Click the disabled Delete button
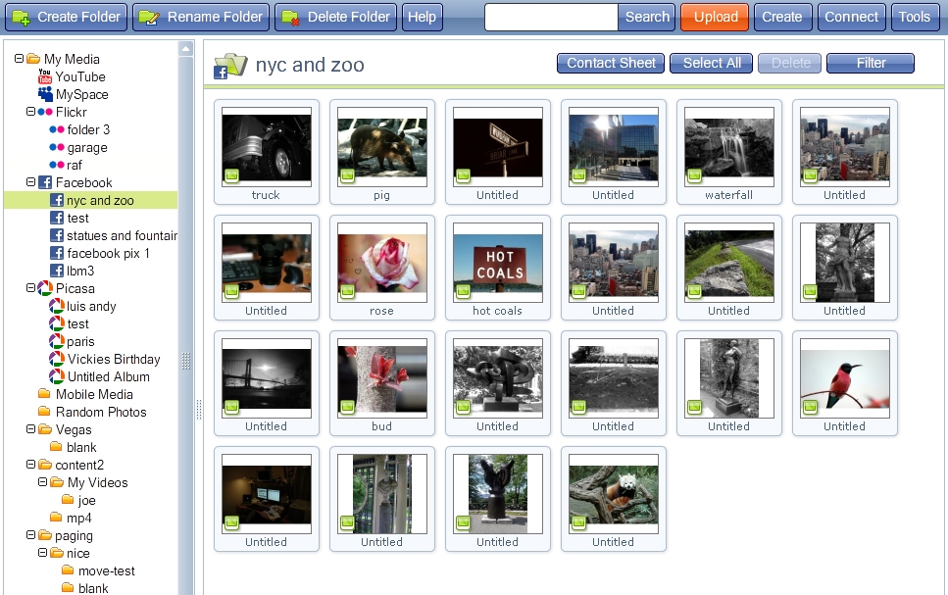The width and height of the screenshot is (948, 595). pos(789,63)
